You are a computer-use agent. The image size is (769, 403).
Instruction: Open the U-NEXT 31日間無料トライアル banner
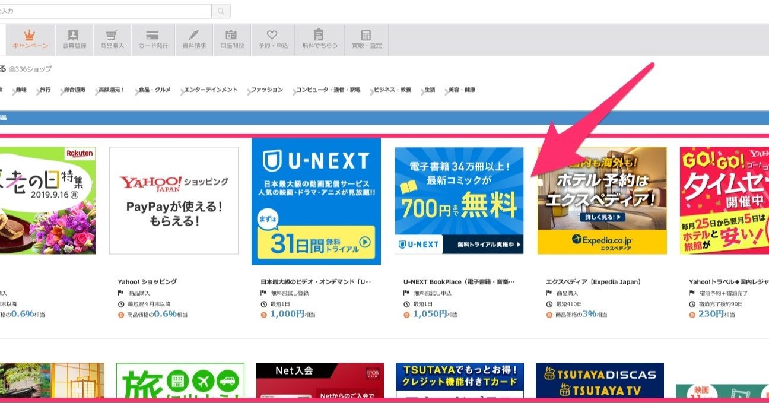click(316, 201)
